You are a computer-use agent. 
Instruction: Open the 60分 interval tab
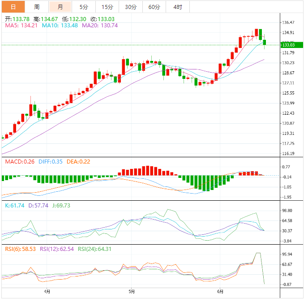click(154, 7)
